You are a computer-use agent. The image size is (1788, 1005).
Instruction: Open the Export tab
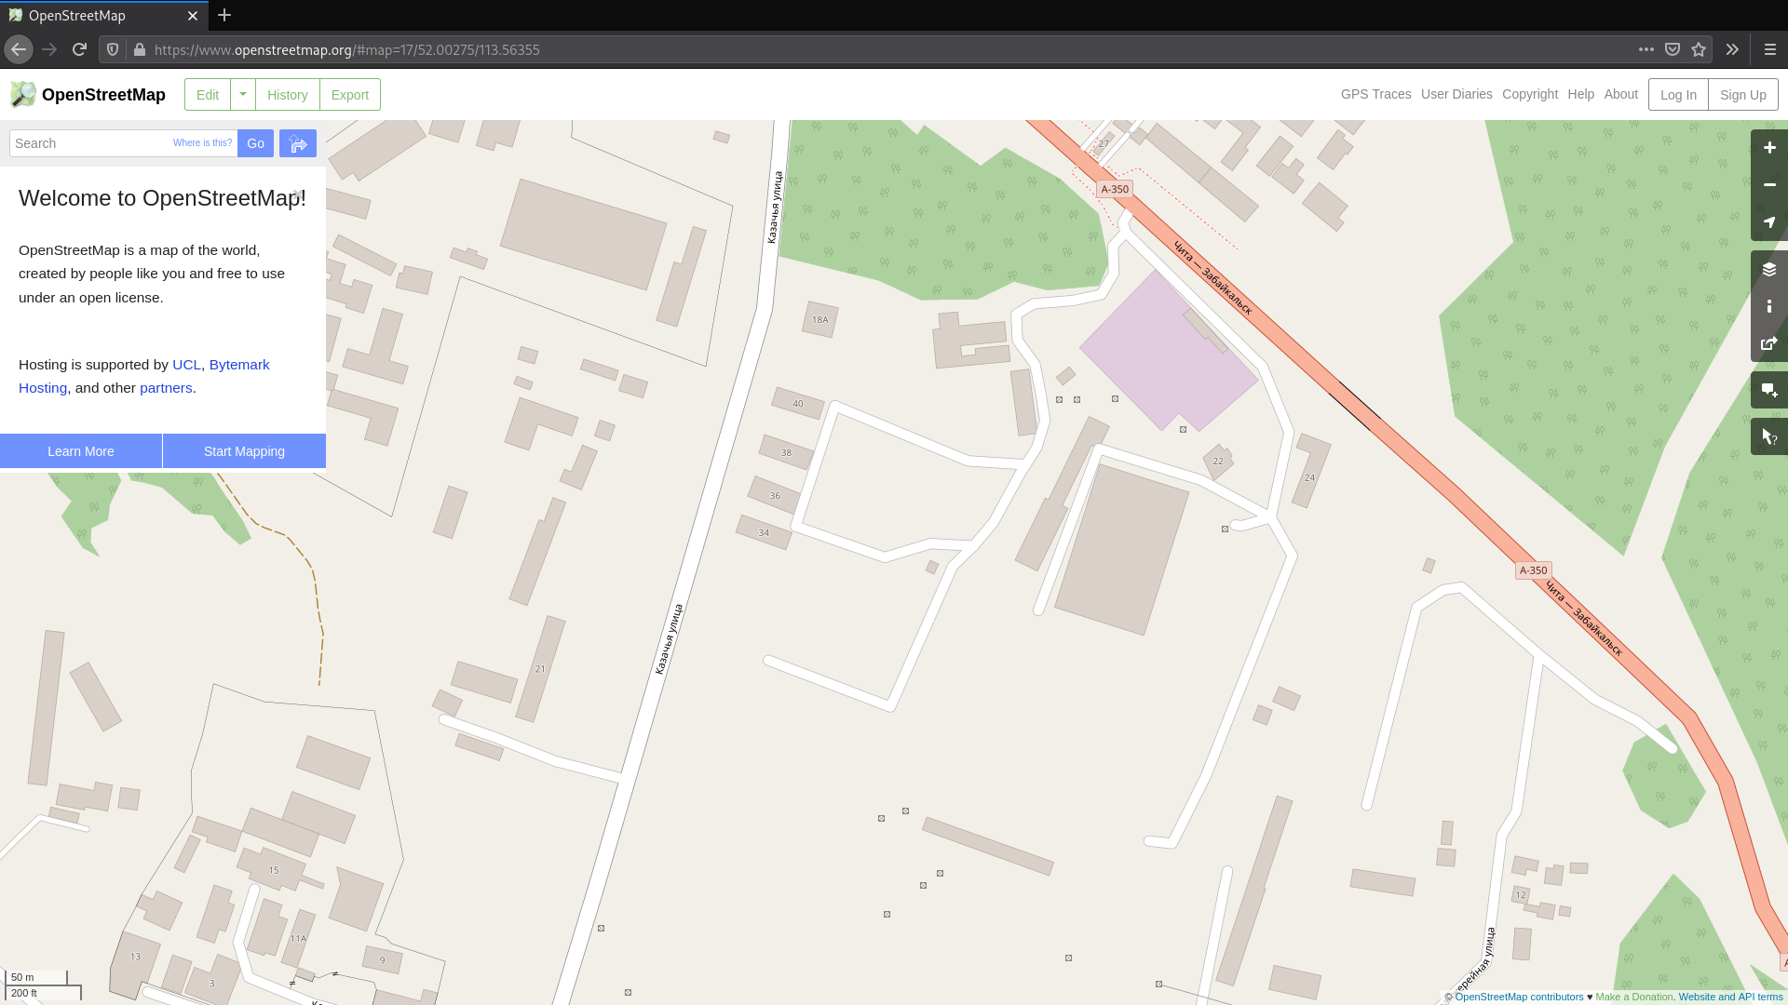(x=350, y=94)
